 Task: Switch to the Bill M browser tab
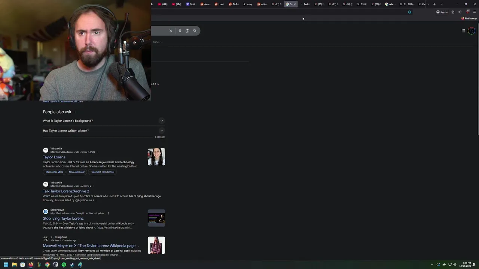click(x=409, y=4)
